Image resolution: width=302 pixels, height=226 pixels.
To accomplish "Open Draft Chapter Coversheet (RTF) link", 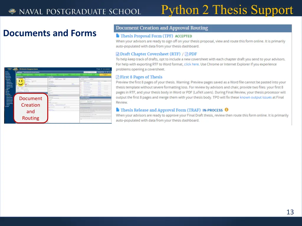I will pos(150,54).
